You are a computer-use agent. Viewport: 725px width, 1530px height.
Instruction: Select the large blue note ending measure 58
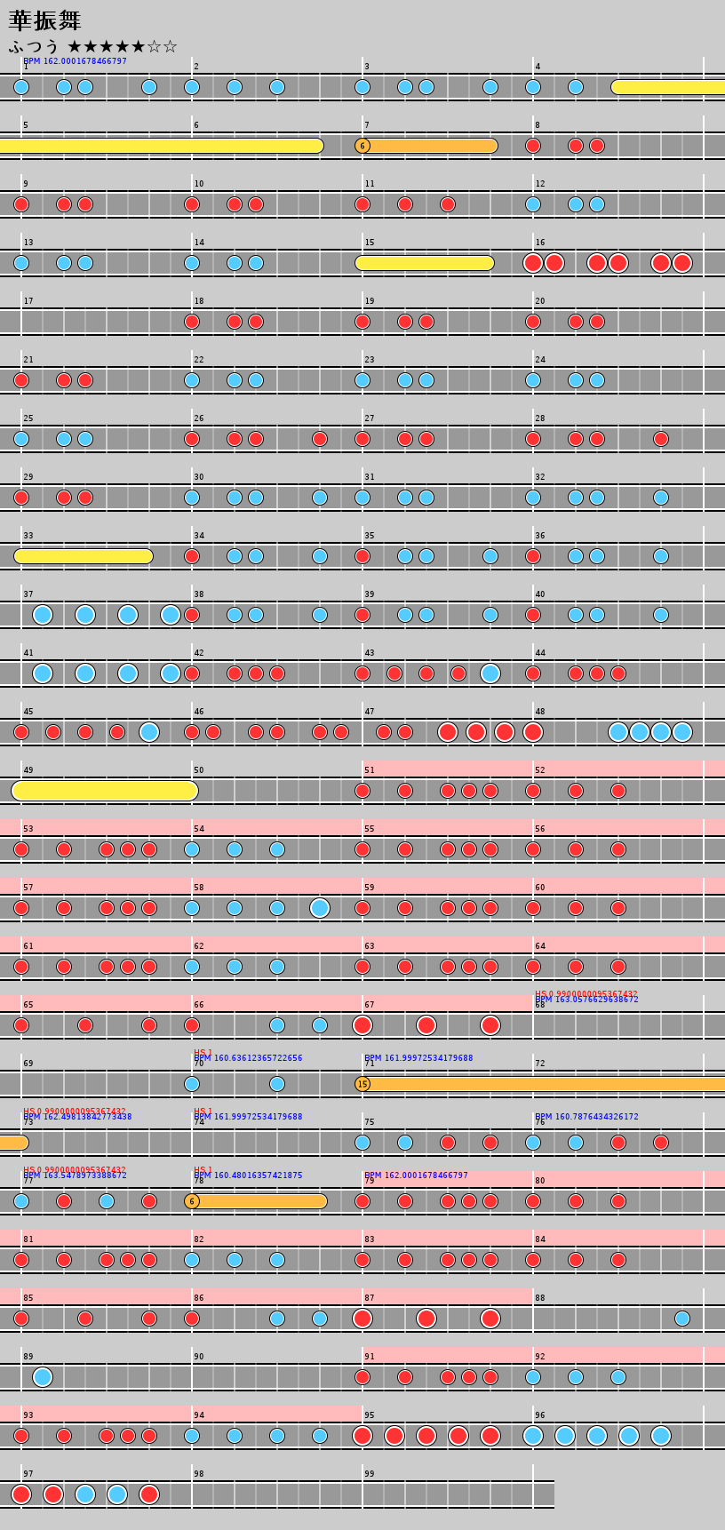click(320, 908)
